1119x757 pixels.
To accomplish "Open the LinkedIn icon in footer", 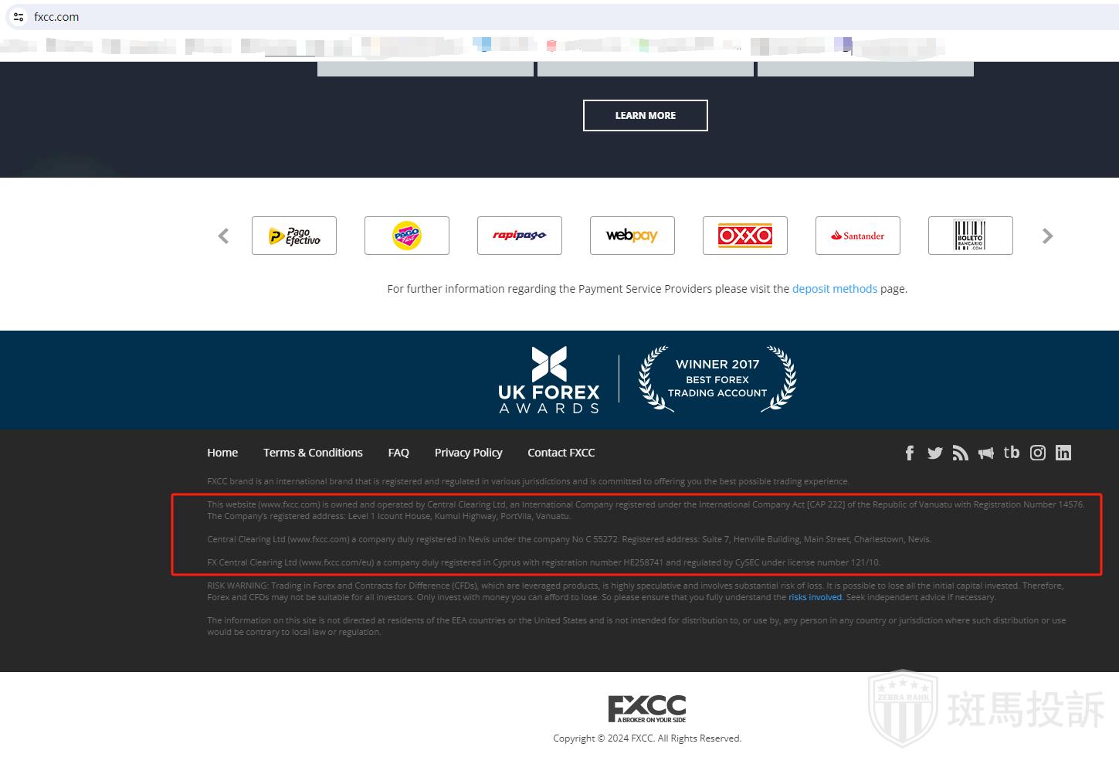I will tap(1063, 453).
